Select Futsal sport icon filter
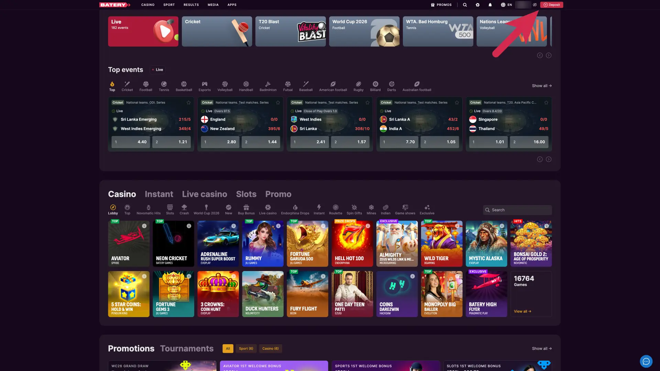Image resolution: width=660 pixels, height=371 pixels. tap(288, 86)
